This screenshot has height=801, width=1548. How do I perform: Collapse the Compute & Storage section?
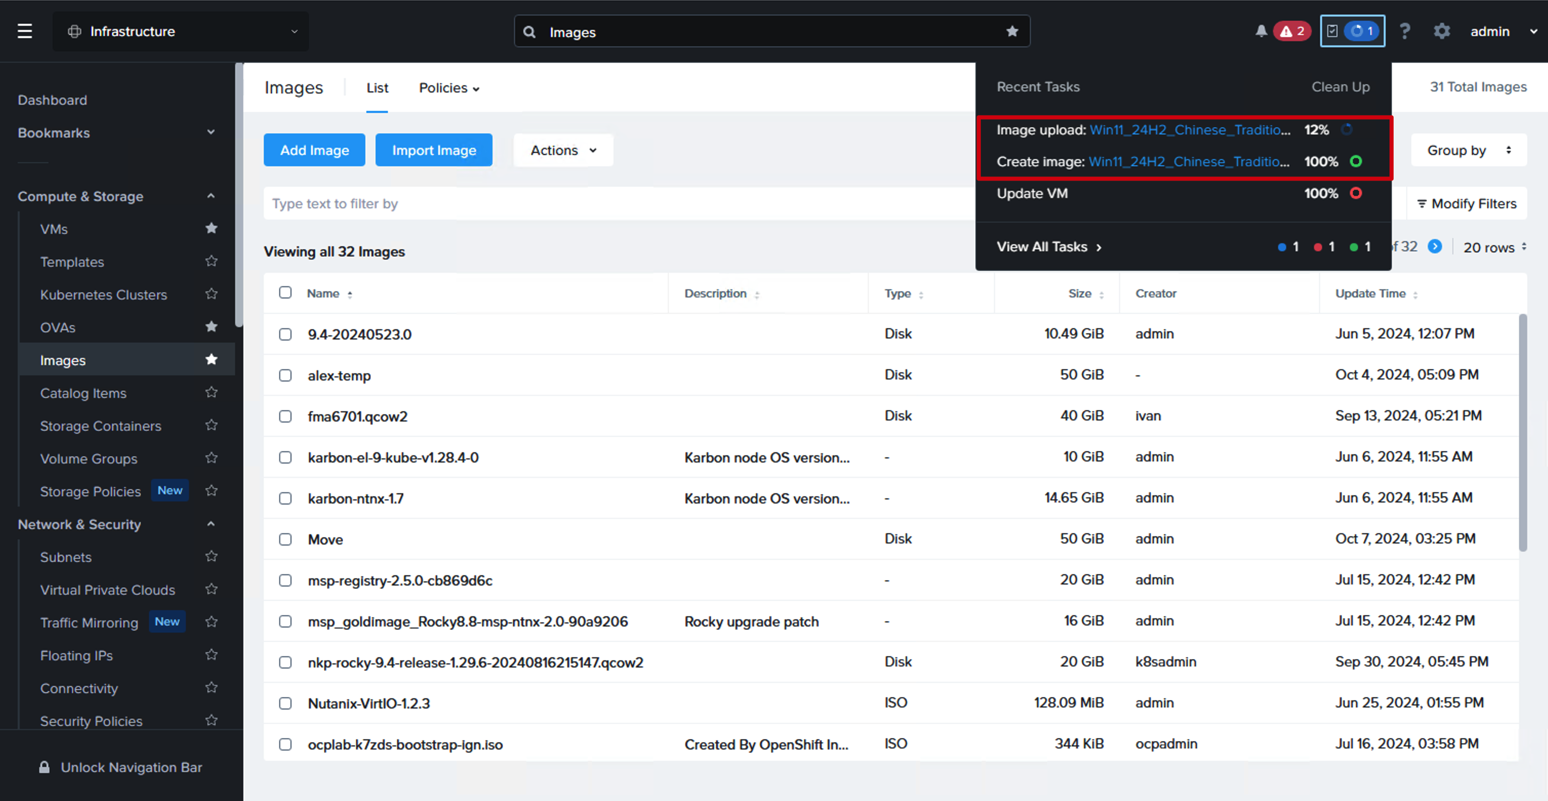[210, 196]
